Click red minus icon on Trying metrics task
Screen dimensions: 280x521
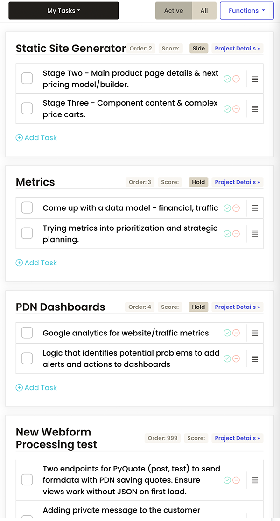[x=236, y=233]
